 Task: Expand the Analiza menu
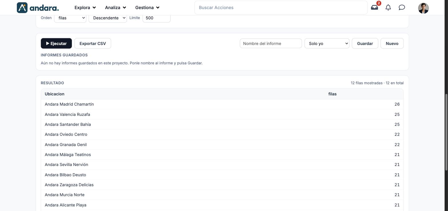click(115, 8)
